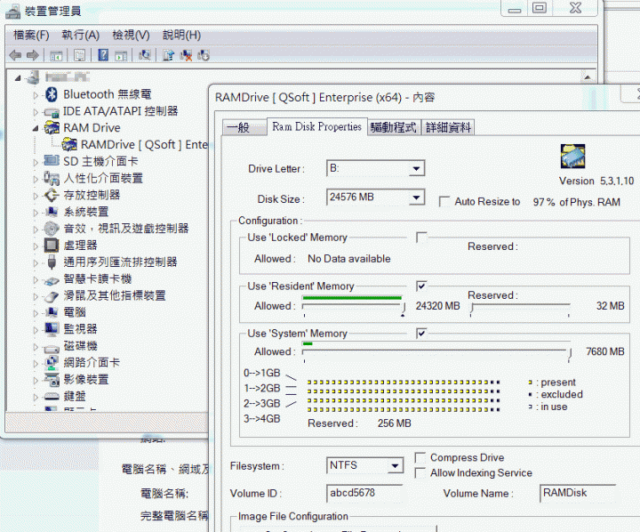Select RAM Drive category icon
This screenshot has width=640, height=532.
click(52, 128)
